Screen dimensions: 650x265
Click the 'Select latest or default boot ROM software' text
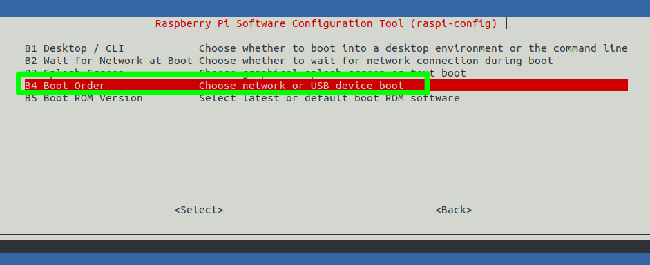click(329, 99)
